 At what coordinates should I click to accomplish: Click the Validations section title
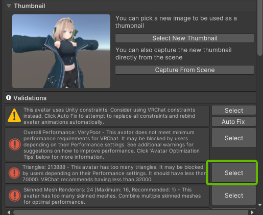(30, 98)
